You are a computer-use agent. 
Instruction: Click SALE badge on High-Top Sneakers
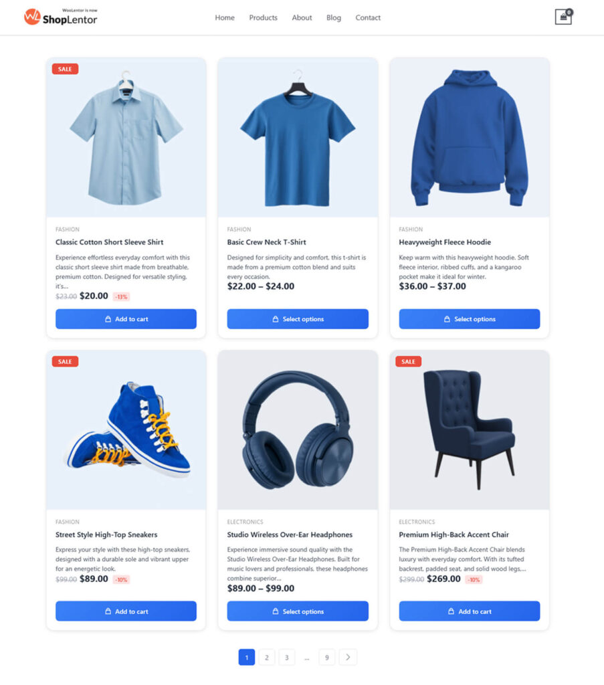pyautogui.click(x=65, y=362)
